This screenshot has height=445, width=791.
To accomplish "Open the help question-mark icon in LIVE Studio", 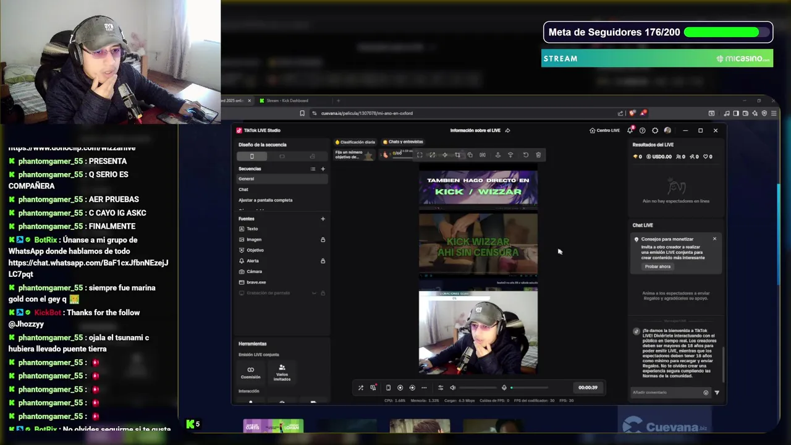I will 642,130.
